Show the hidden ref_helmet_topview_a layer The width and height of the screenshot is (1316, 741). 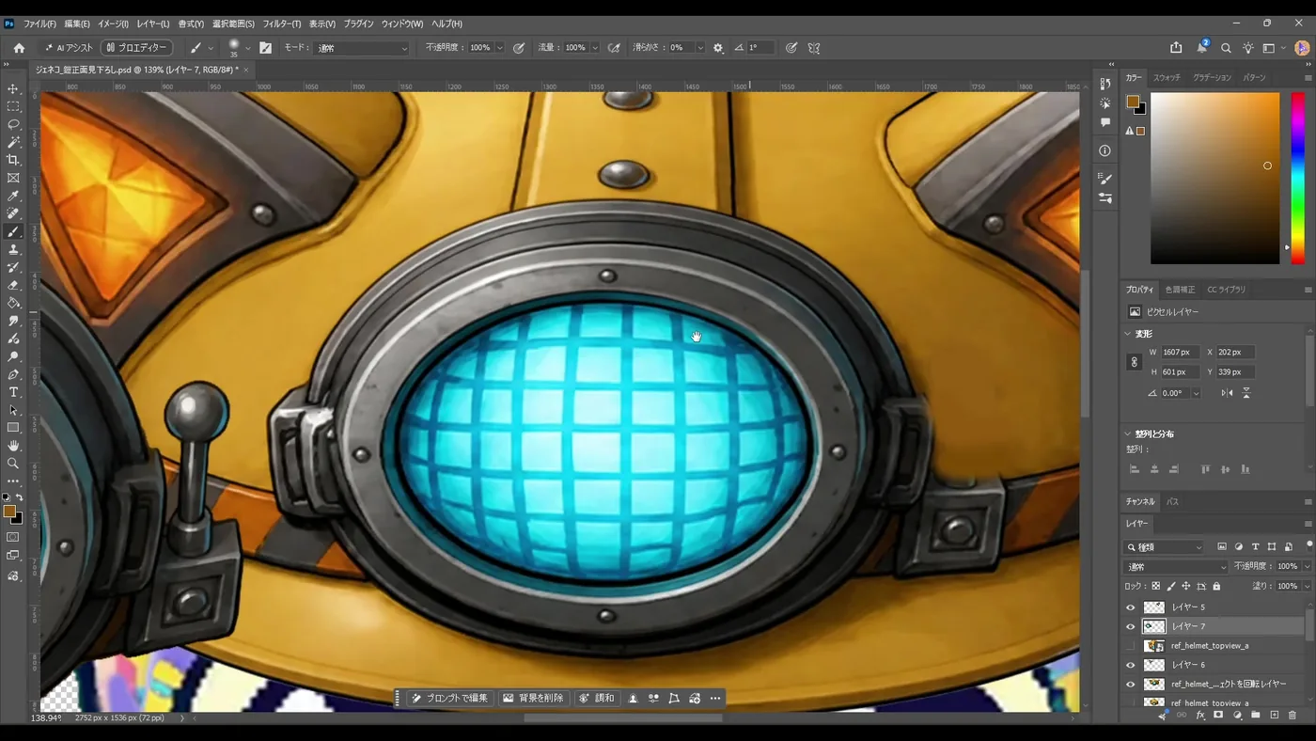[x=1131, y=646]
